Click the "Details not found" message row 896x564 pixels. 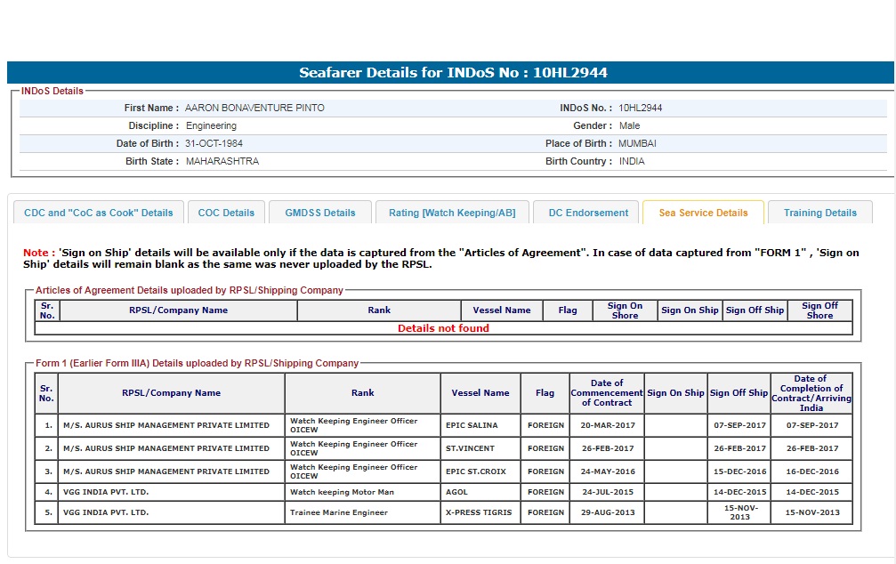[443, 328]
